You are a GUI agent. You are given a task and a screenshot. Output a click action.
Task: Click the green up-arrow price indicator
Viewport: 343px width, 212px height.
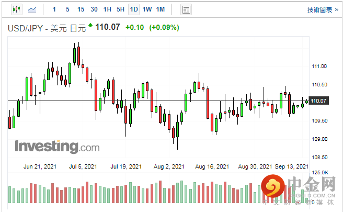click(91, 25)
